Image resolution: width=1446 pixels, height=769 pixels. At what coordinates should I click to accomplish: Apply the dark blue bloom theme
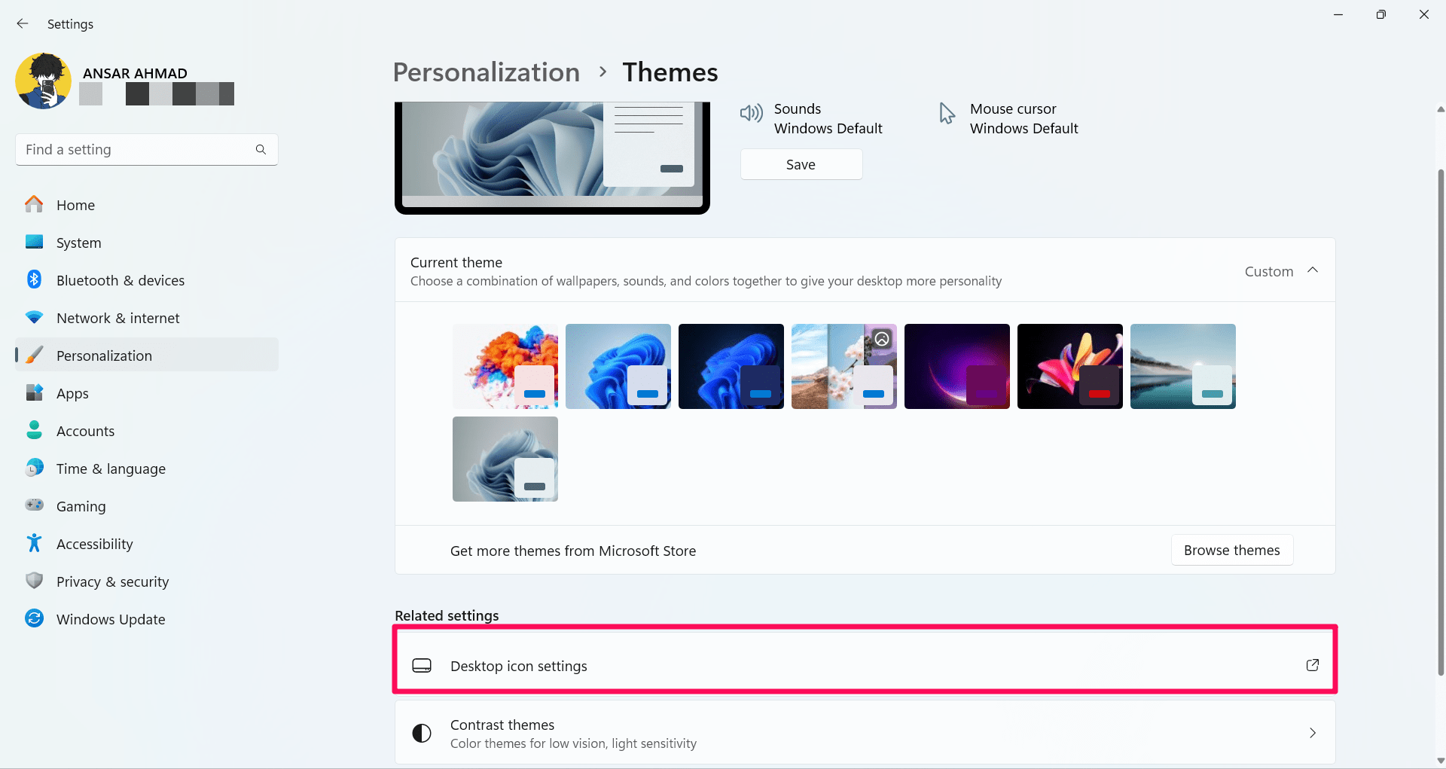[x=731, y=366]
